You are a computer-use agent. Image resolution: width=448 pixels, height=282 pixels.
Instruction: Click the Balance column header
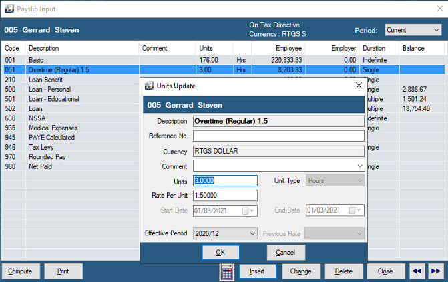coord(422,48)
